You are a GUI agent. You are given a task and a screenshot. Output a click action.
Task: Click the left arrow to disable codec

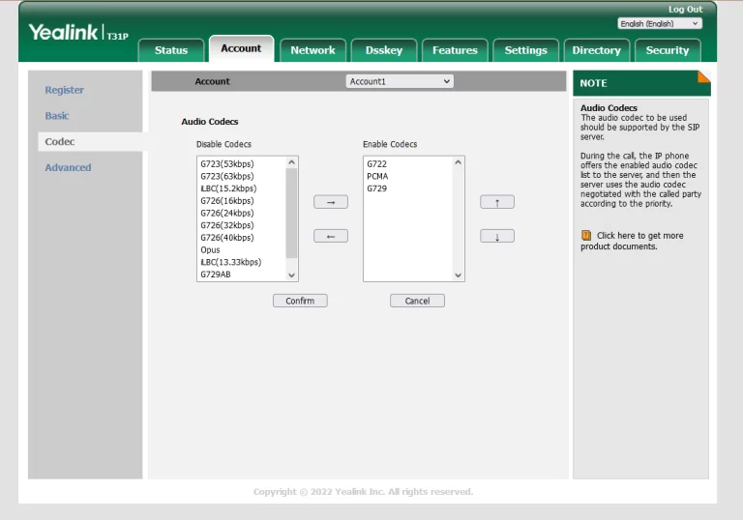coord(330,236)
